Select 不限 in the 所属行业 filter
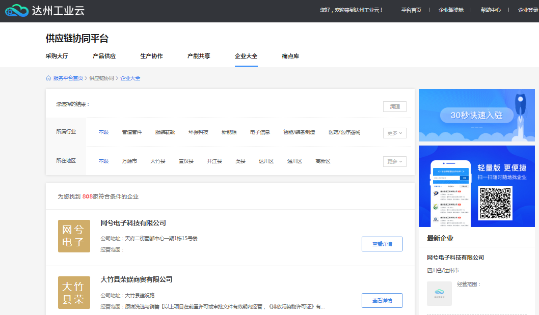This screenshot has height=315, width=539. click(x=103, y=132)
